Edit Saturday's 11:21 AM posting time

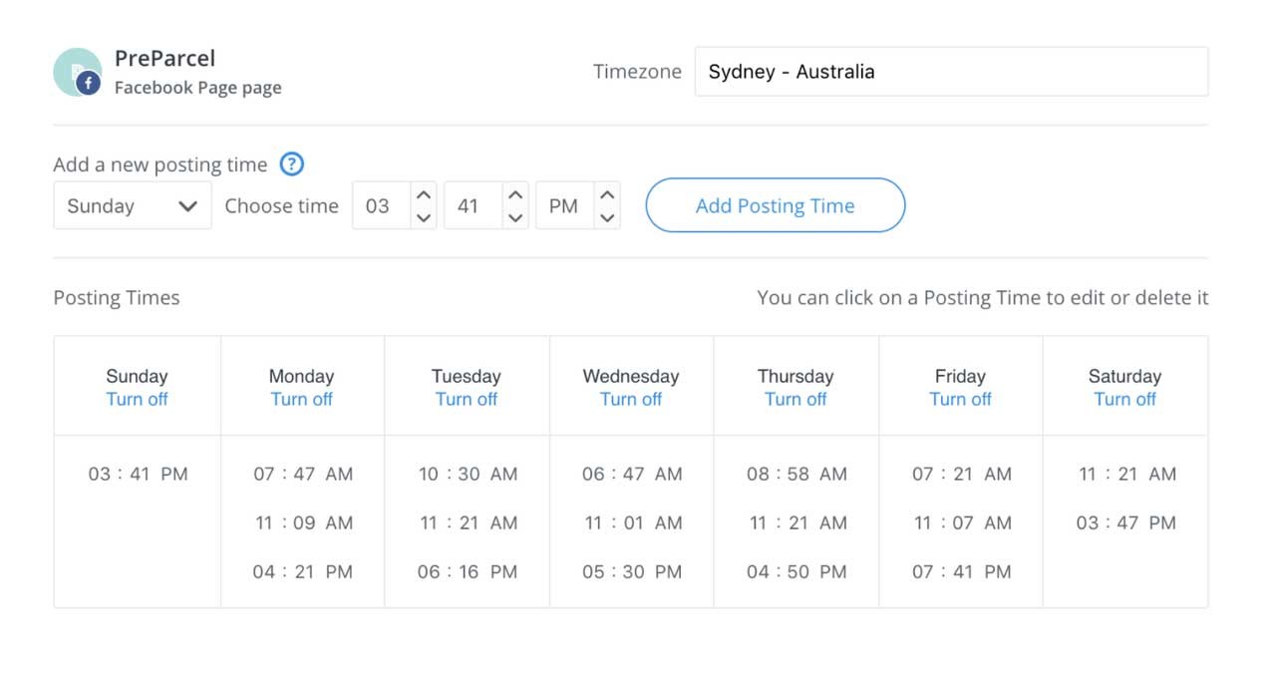pyautogui.click(x=1126, y=474)
